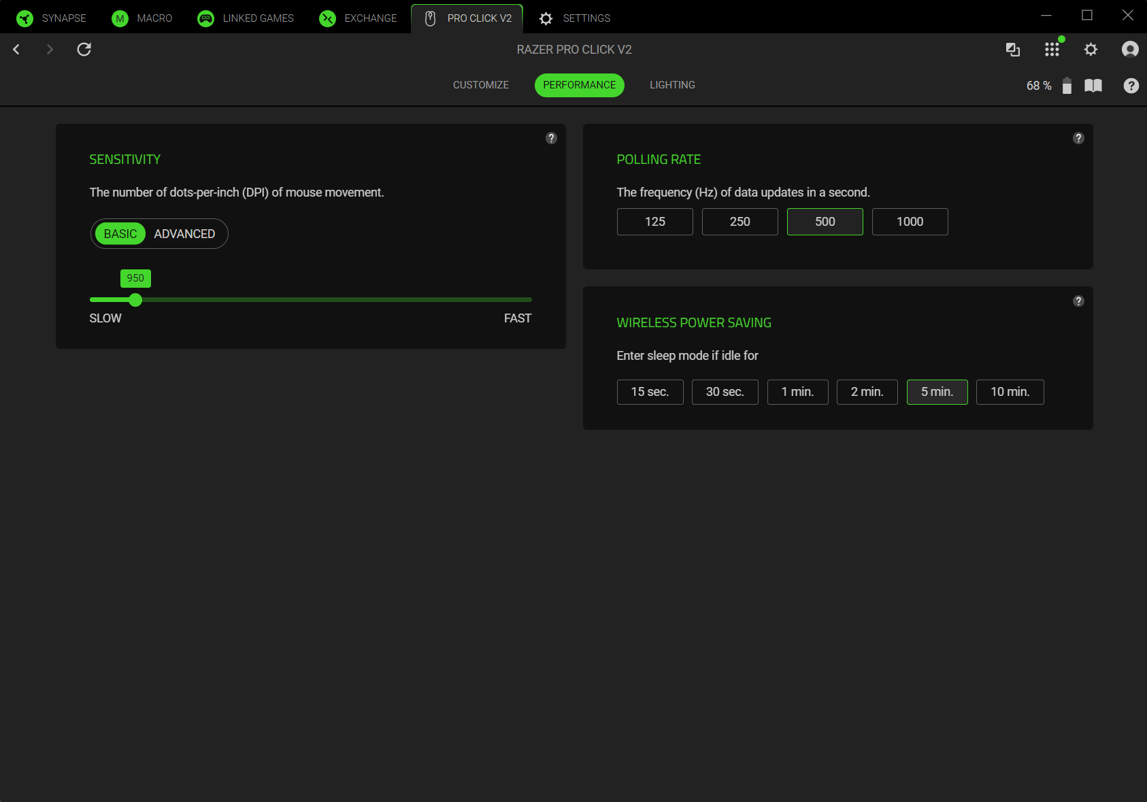
Task: Refresh the page with the reload icon
Action: [84, 49]
